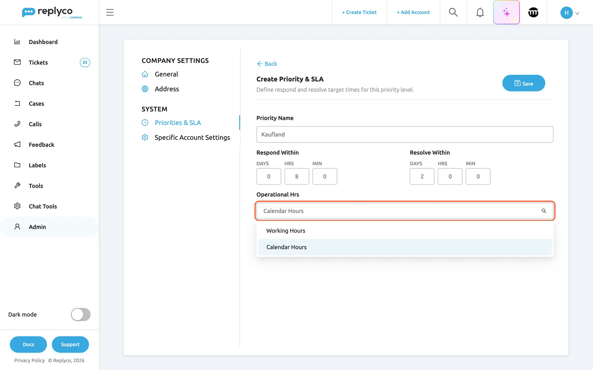Screen dimensions: 593x370
Task: Click Resolve Within DAYS field
Action: 422,177
